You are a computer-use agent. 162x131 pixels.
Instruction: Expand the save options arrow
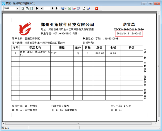[66, 8]
